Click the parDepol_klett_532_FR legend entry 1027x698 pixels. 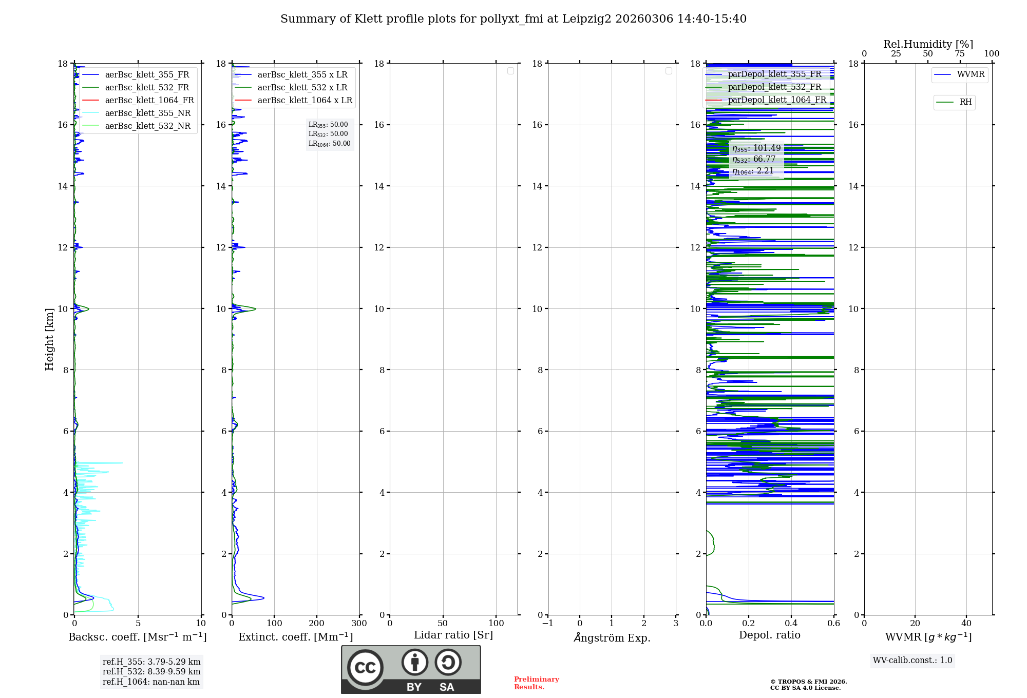[x=774, y=87]
